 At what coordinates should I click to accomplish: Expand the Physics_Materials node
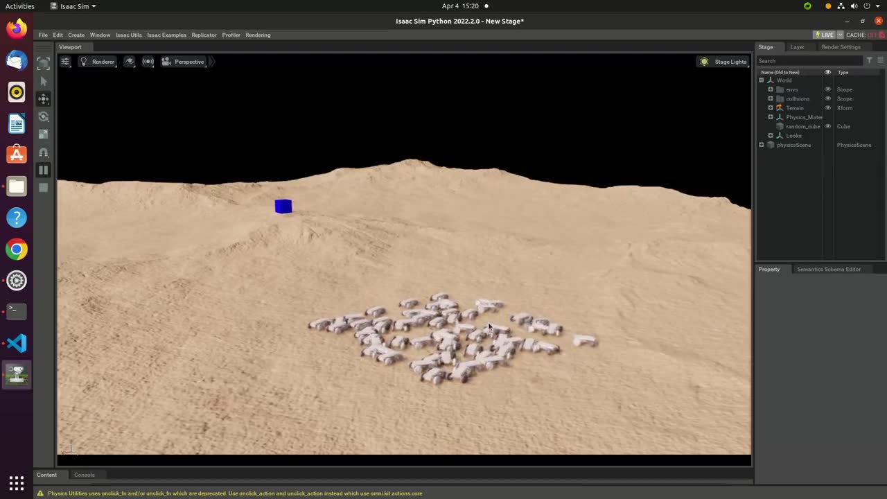(770, 117)
